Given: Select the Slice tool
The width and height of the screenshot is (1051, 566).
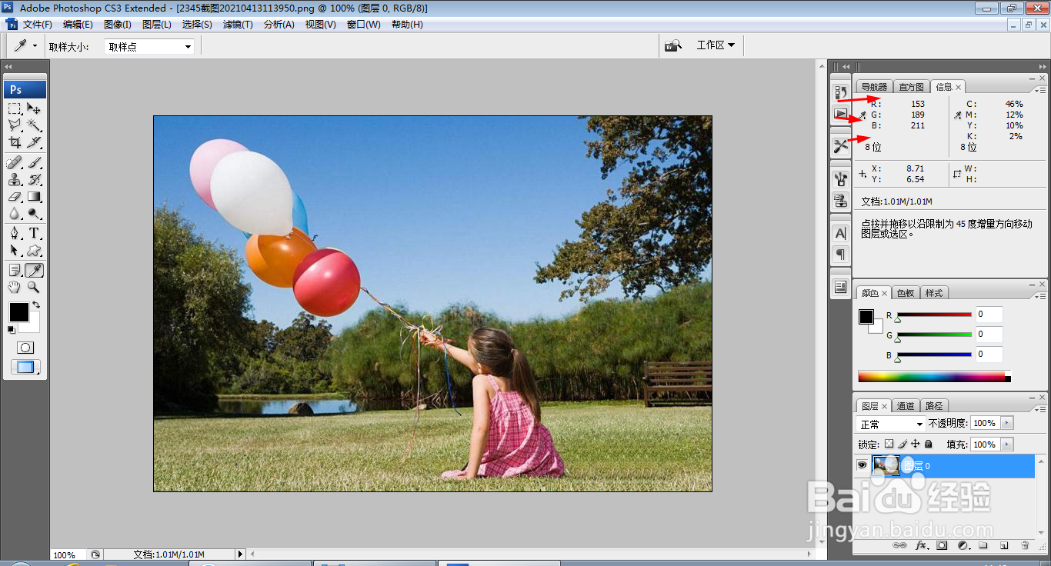Looking at the screenshot, I should coord(34,142).
